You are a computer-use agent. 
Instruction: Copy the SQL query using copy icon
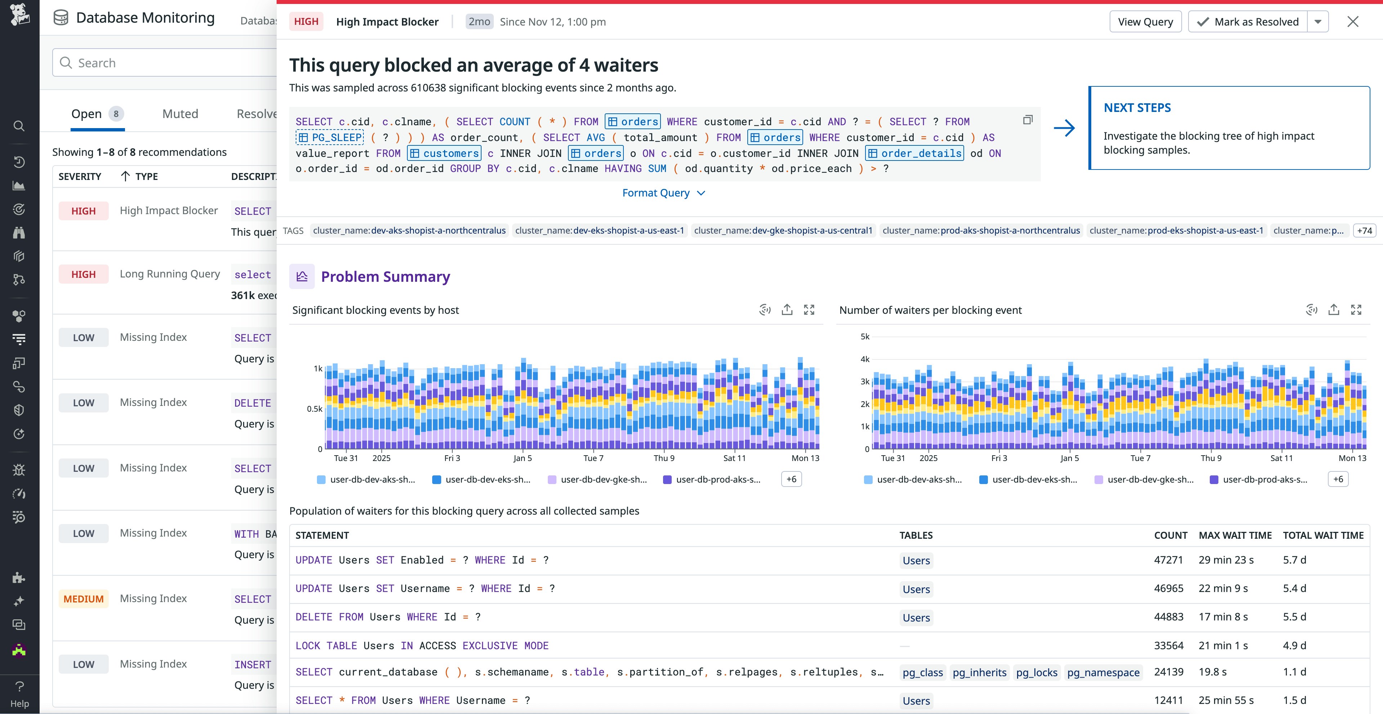coord(1028,120)
